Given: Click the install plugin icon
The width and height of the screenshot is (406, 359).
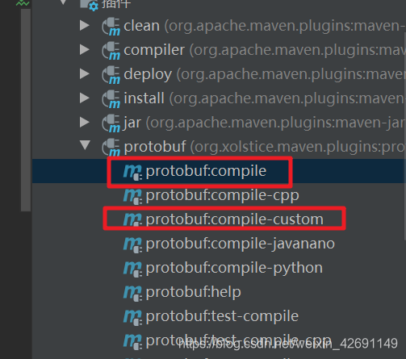Looking at the screenshot, I should click(x=111, y=99).
